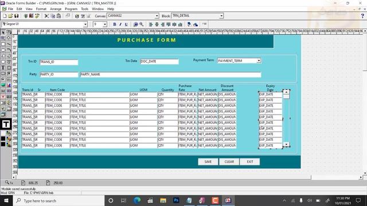This screenshot has width=367, height=206.
Task: Click the detail block scrollbar up arrow
Action: point(286,92)
